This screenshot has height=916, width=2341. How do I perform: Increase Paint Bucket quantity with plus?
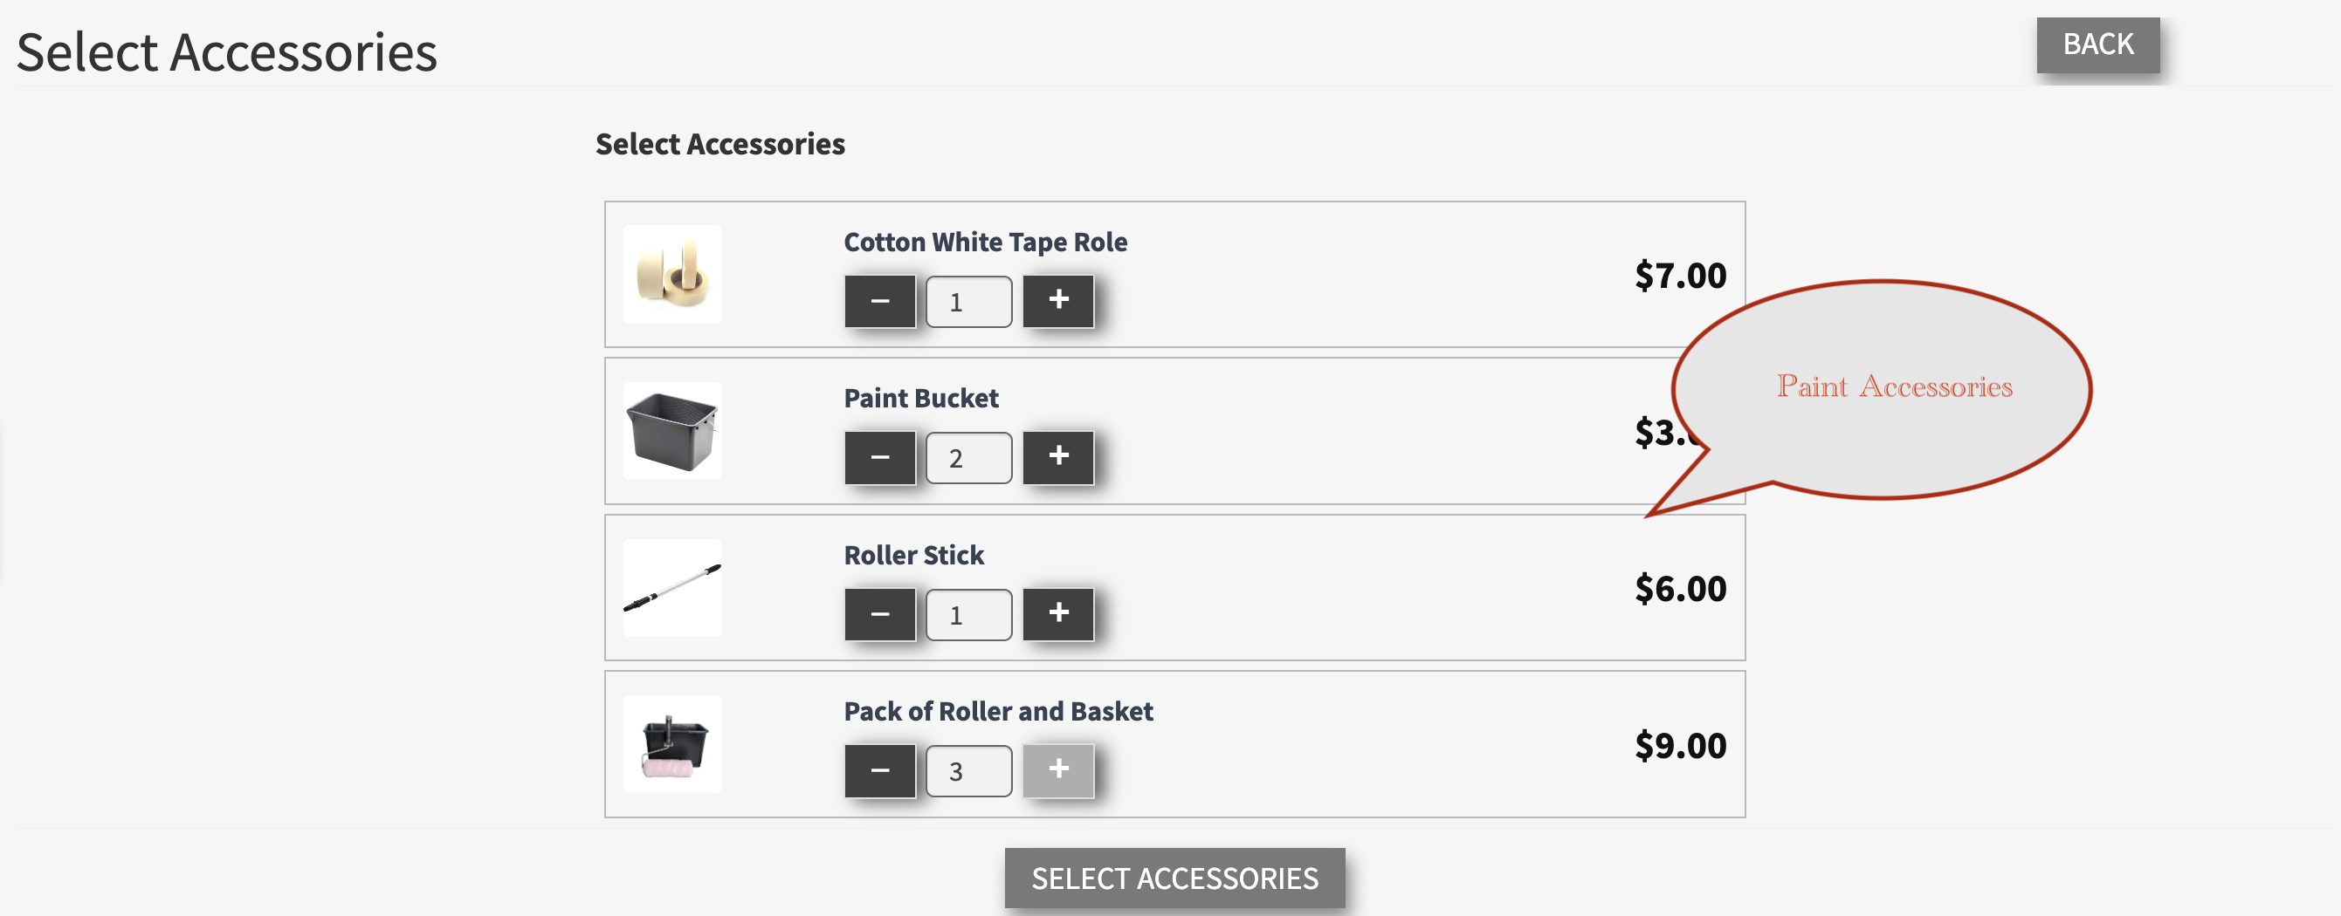point(1057,456)
